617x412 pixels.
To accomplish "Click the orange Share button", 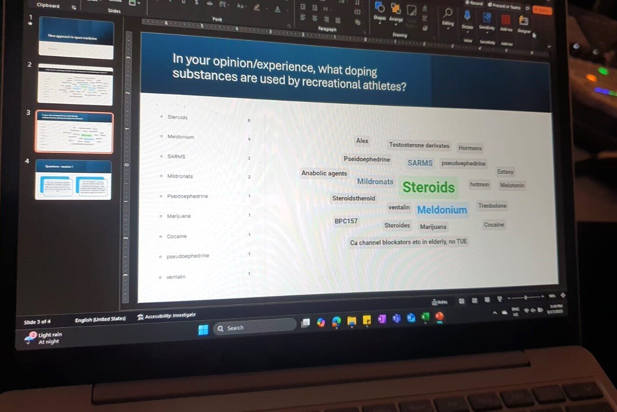I will (542, 10).
